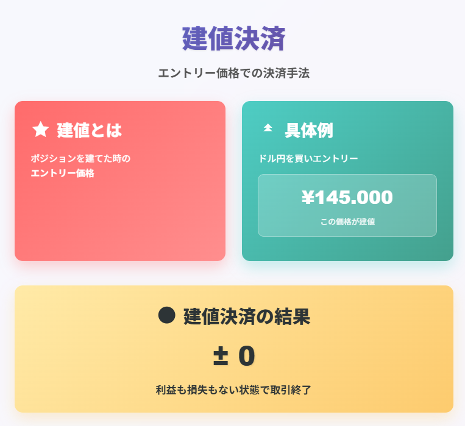
Task: Click the 建値決済の結果 heading
Action: click(247, 316)
